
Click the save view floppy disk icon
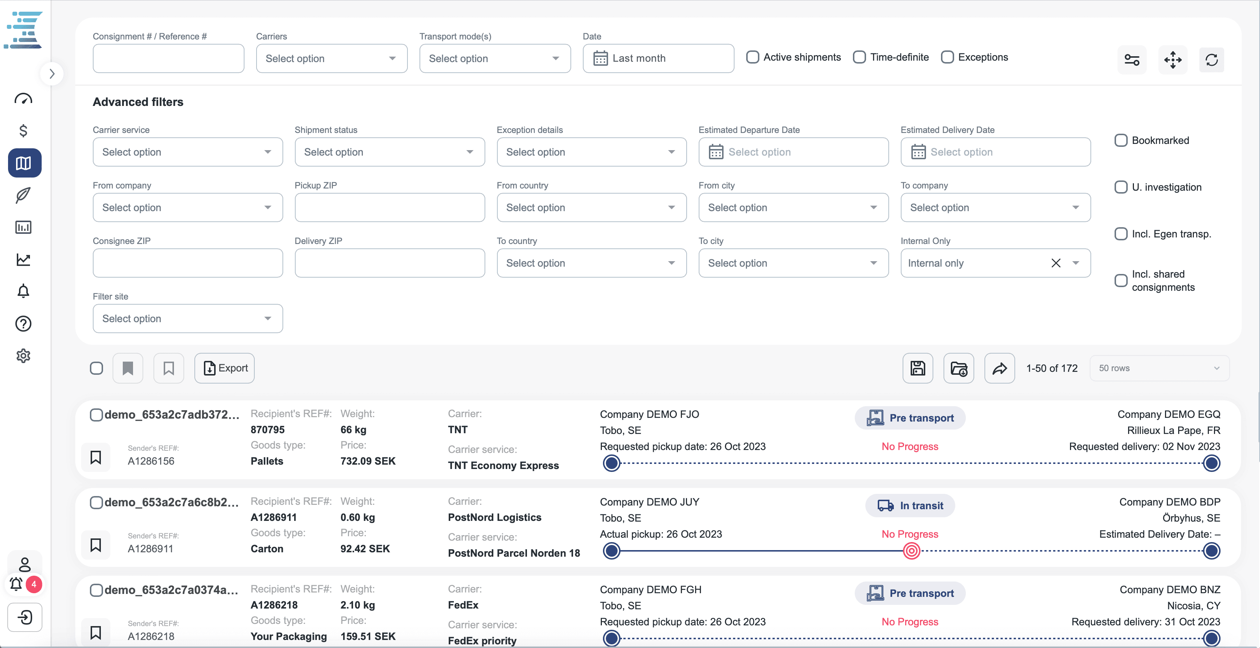tap(918, 368)
